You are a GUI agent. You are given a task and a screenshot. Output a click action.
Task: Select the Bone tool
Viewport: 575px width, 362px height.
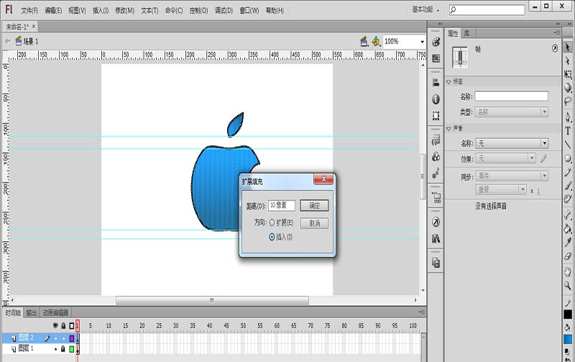click(568, 215)
